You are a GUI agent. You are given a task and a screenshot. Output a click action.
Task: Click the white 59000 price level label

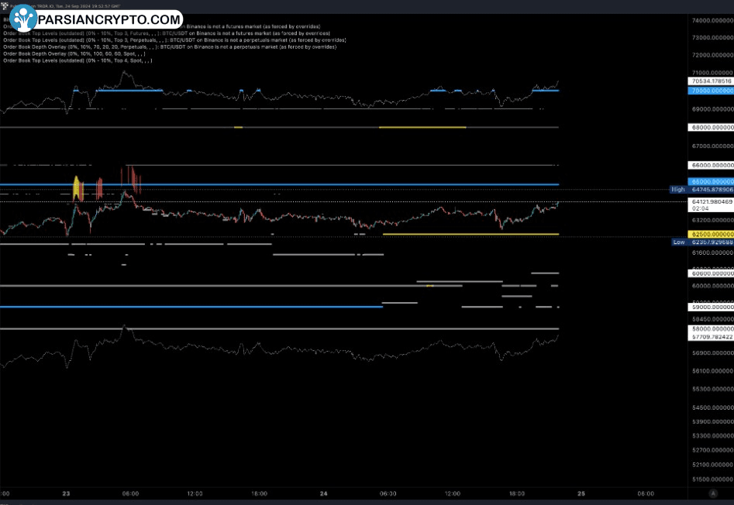point(711,307)
